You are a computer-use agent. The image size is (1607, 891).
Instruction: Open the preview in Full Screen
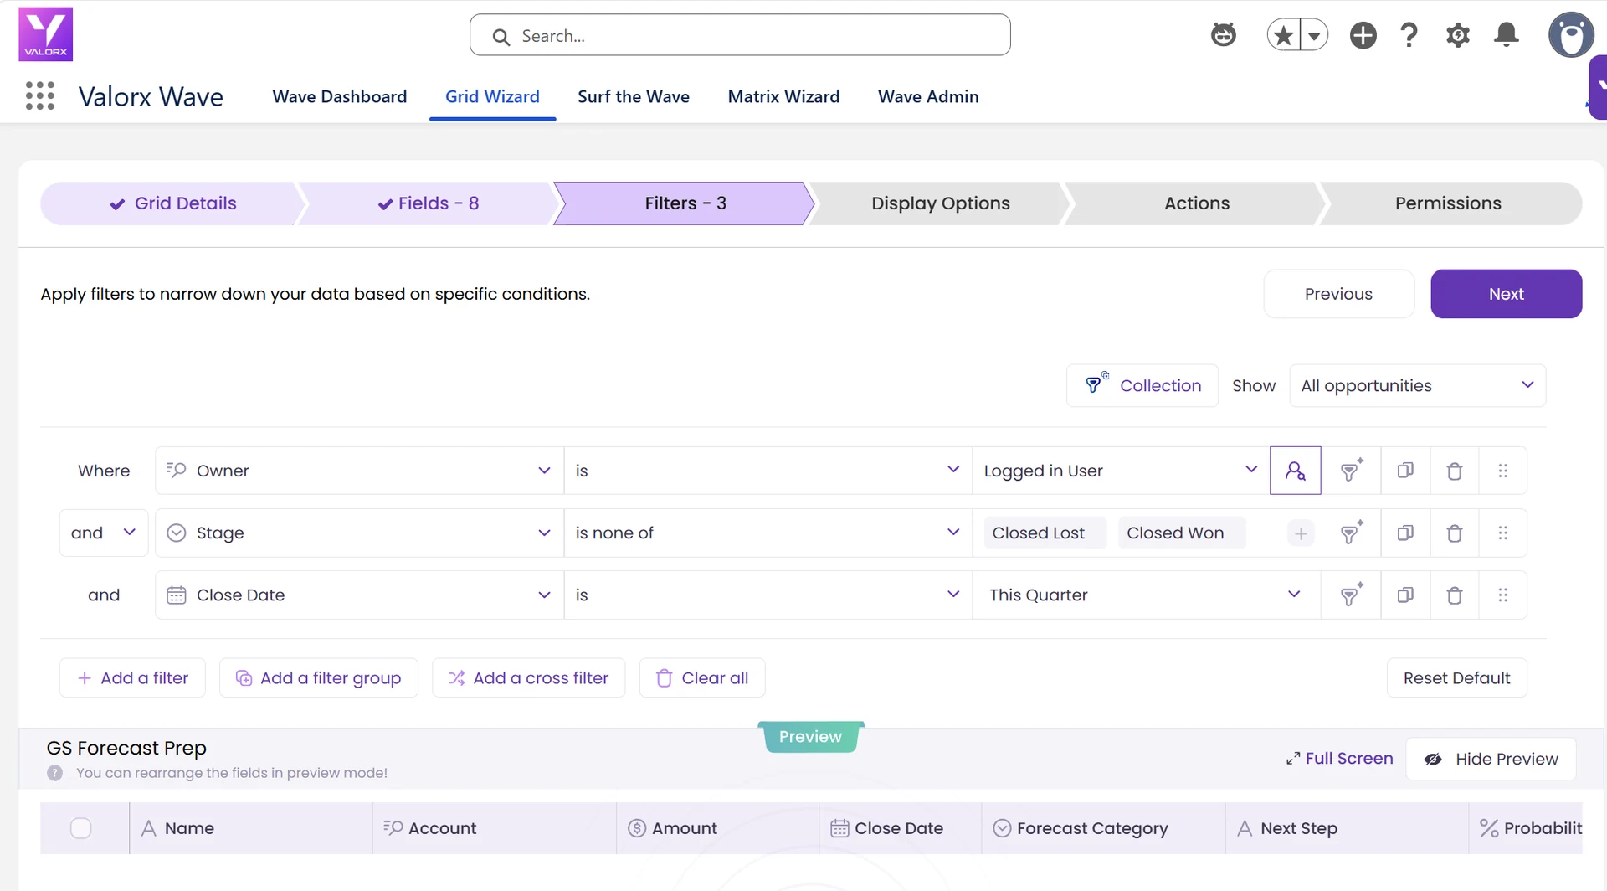click(x=1339, y=758)
